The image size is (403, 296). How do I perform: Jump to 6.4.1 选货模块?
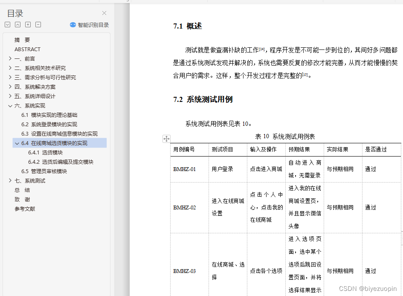(x=46, y=153)
